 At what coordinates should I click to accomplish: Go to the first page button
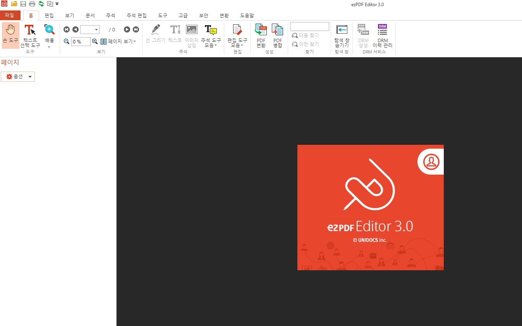point(67,29)
